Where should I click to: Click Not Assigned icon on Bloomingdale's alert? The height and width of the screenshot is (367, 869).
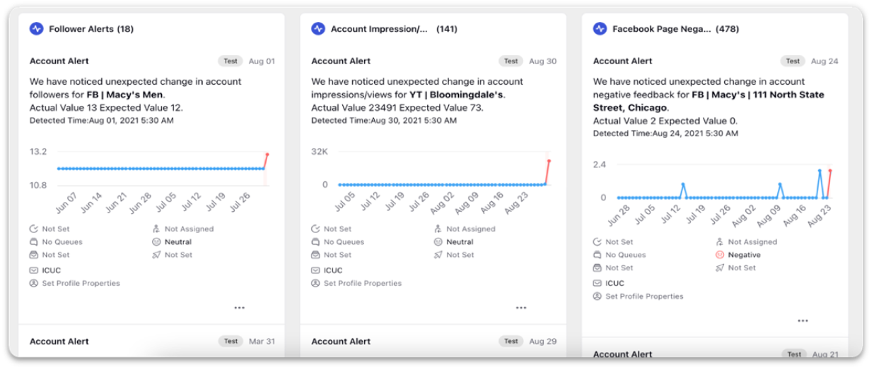point(438,229)
